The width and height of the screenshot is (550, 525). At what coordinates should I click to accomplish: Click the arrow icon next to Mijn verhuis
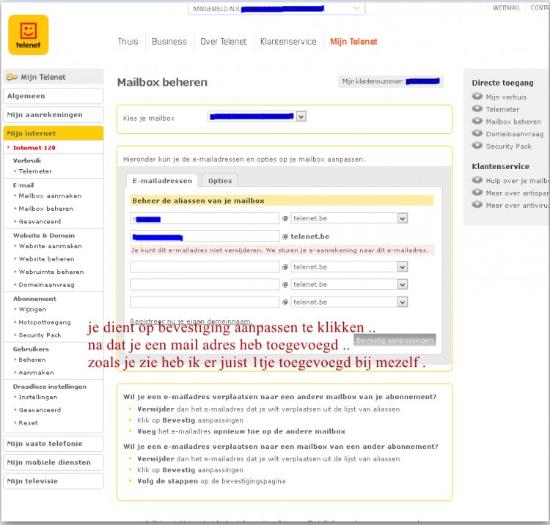tap(477, 97)
